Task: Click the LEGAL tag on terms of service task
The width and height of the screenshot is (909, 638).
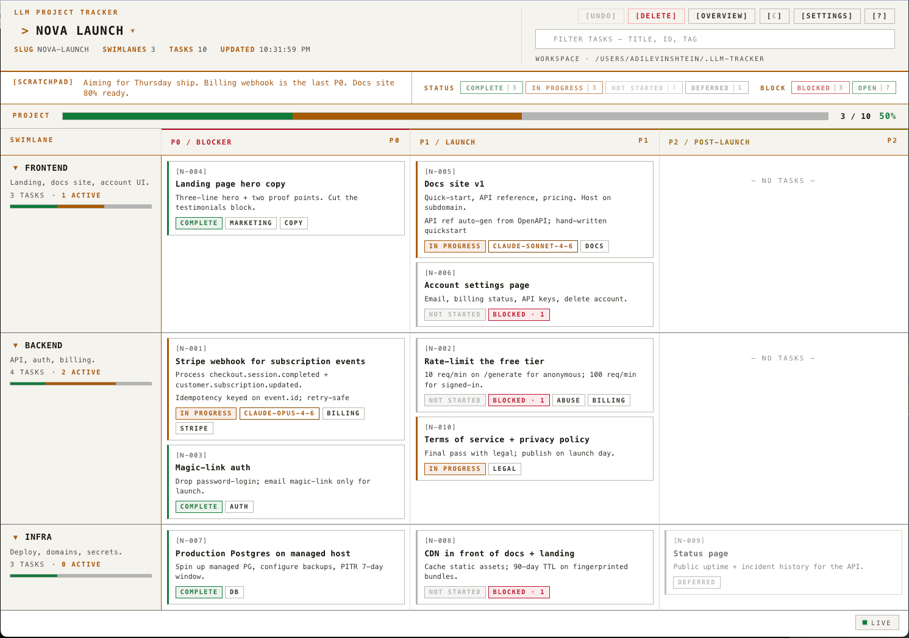Action: click(505, 469)
